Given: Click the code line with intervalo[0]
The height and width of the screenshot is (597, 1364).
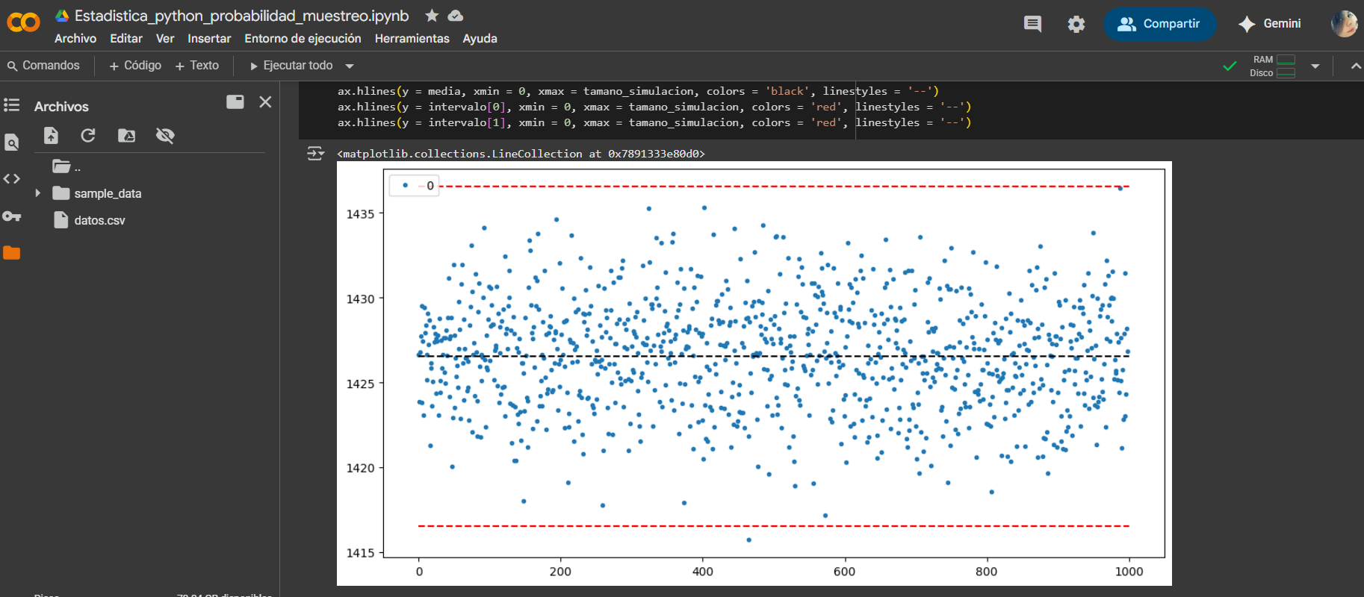Looking at the screenshot, I should pos(654,107).
